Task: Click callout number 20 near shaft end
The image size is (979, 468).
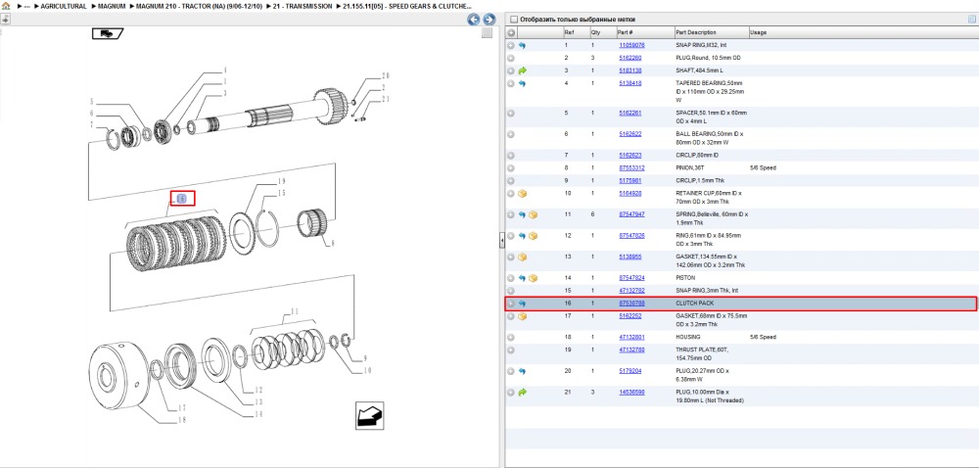Action: [x=385, y=76]
